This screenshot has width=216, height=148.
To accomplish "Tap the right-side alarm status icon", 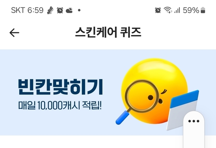I will click(158, 10).
